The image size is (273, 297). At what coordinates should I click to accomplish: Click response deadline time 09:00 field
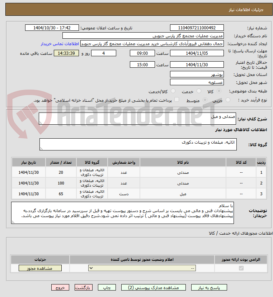tap(142, 53)
